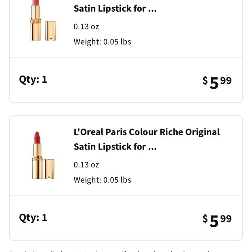
Task: Click red lipstick's Weight: 0.05 lbs text
Action: [102, 180]
